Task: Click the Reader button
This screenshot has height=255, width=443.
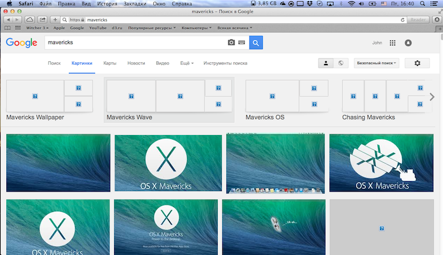Action: (x=418, y=20)
